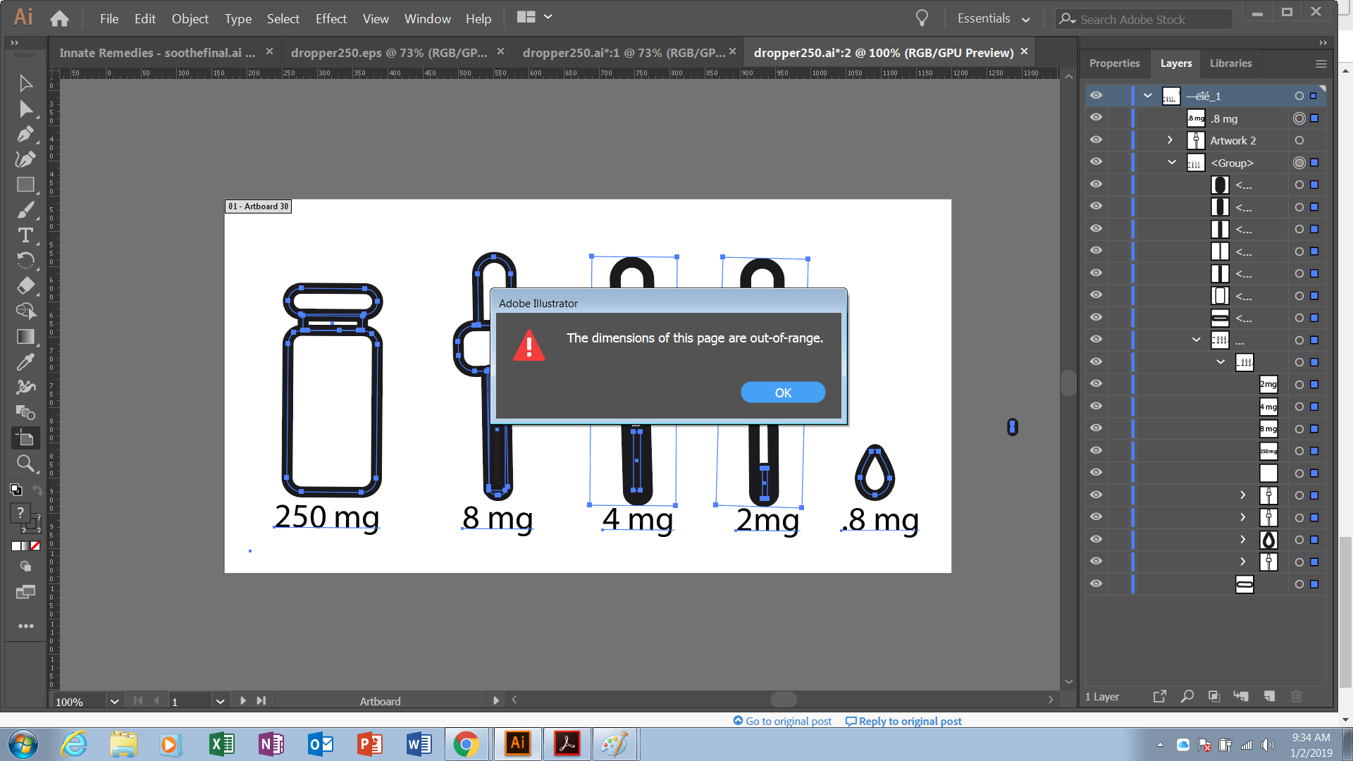
Task: Open the zoom level dropdown
Action: [114, 701]
